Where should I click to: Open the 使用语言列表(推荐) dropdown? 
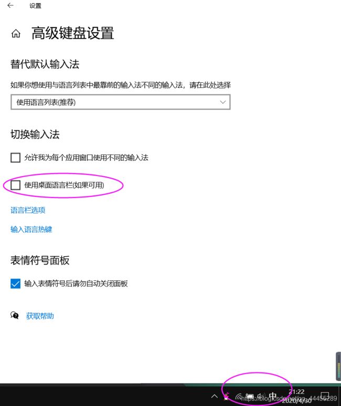tap(121, 102)
